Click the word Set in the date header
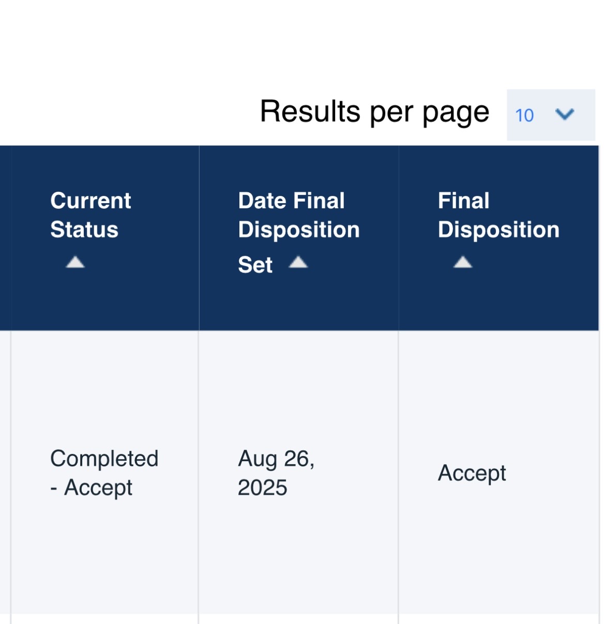Screen dimensions: 605x624 click(x=255, y=265)
